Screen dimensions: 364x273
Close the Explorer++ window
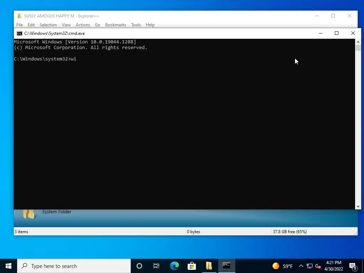coord(349,16)
